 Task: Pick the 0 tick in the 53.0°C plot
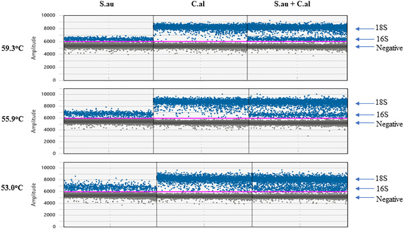[x=54, y=227]
